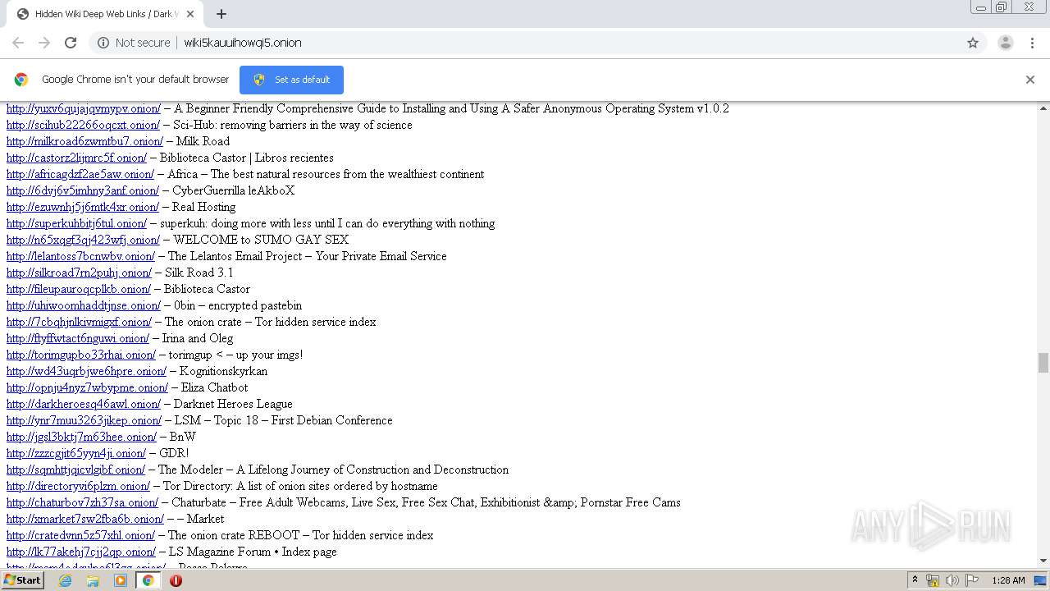Viewport: 1050px width, 591px height.
Task: Launch Internet Explorer from taskbar
Action: coord(66,580)
